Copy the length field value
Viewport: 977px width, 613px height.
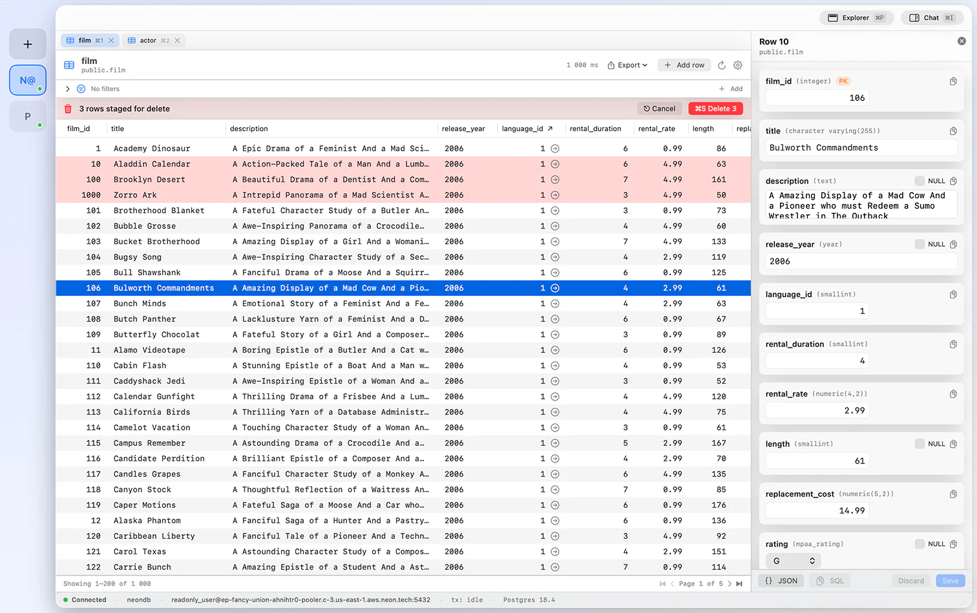953,444
